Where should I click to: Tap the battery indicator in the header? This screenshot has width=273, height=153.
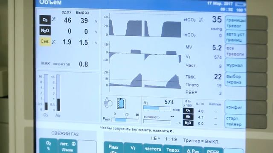[241, 4]
